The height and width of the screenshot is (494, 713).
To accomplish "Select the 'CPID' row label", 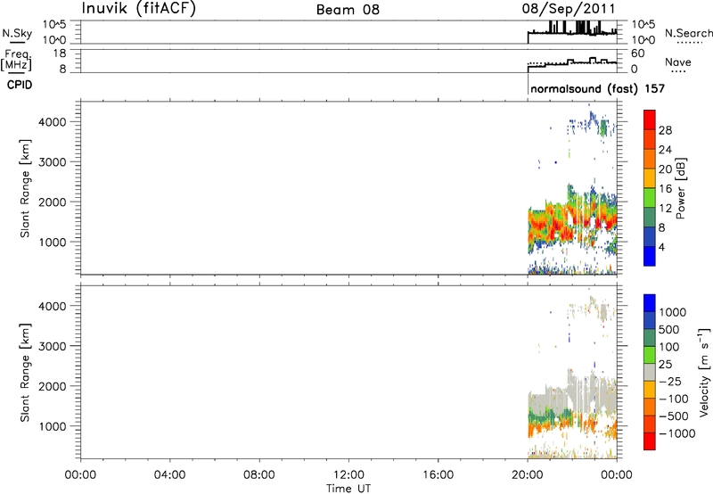I will pos(20,85).
